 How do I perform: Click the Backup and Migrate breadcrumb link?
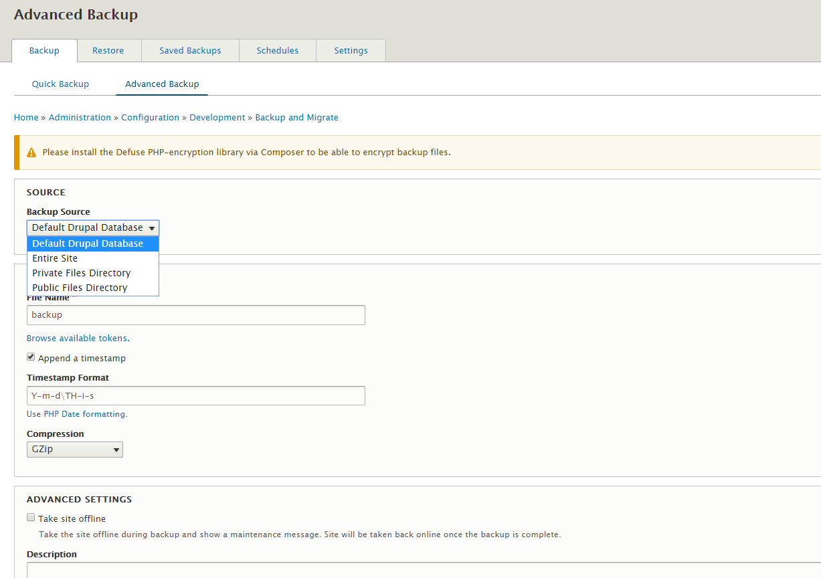click(x=296, y=118)
